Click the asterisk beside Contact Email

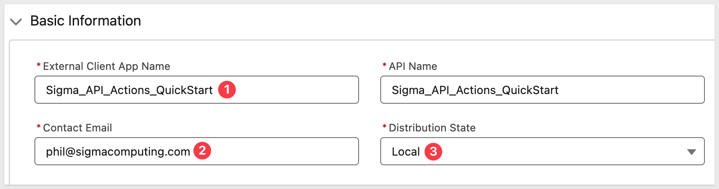(39, 127)
